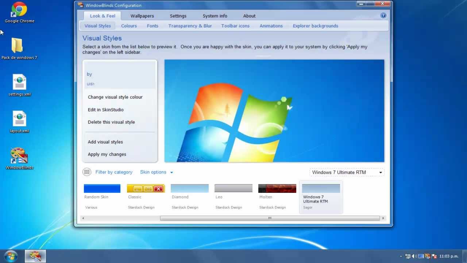Select settings.xml file on desktop
467x263 pixels.
(19, 85)
